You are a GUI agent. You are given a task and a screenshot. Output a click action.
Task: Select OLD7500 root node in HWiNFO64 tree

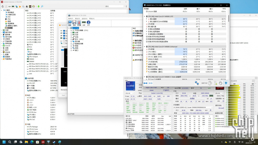click(76, 28)
